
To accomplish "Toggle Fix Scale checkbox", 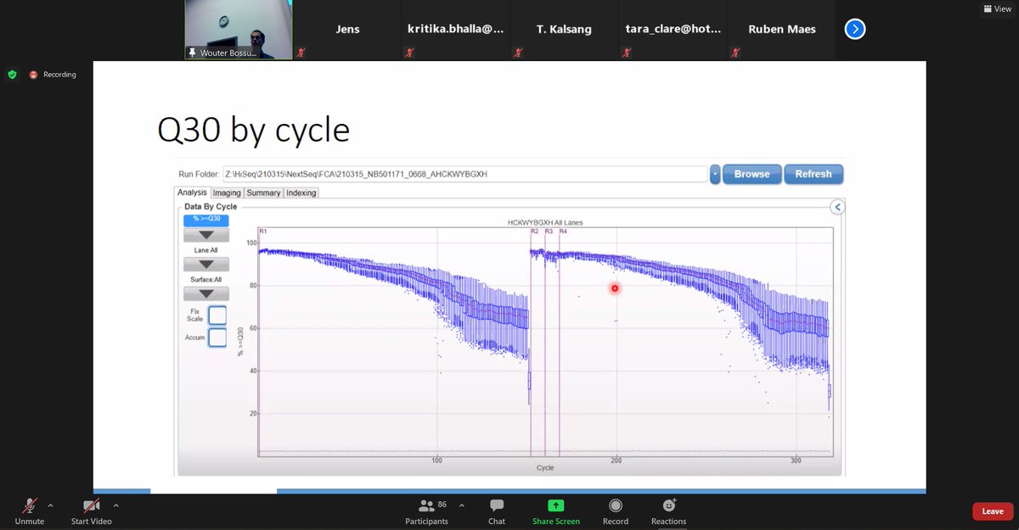I will coord(217,315).
